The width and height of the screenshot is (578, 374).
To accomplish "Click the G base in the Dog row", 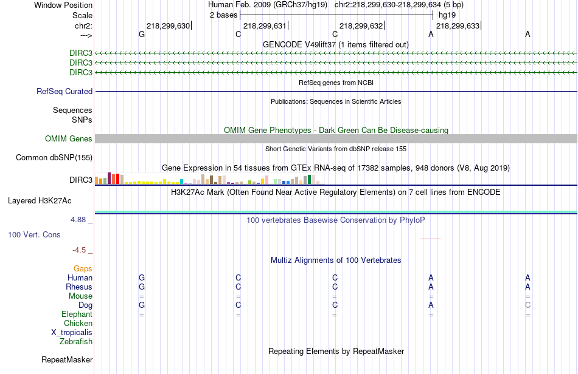I will coord(142,305).
